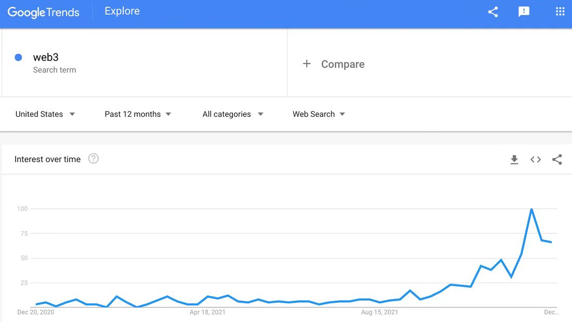Click the embed code icon

(536, 159)
